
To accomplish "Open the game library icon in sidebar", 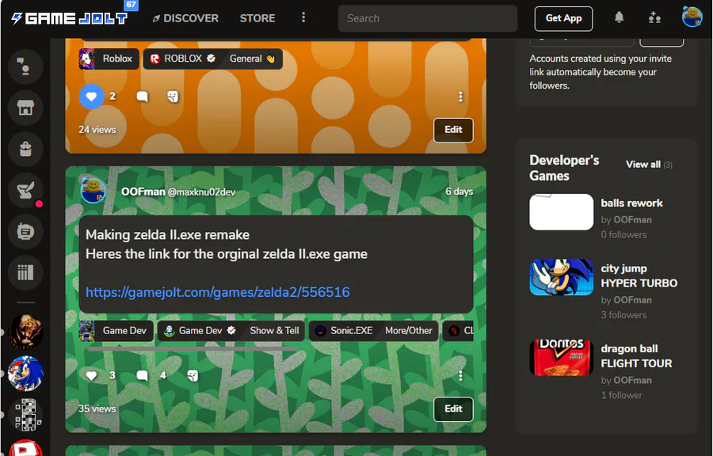I will [x=25, y=272].
